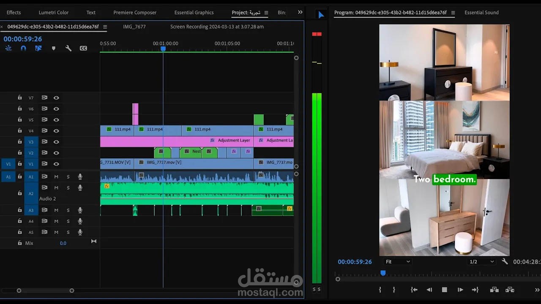Toggle closed captions track button

click(83, 48)
